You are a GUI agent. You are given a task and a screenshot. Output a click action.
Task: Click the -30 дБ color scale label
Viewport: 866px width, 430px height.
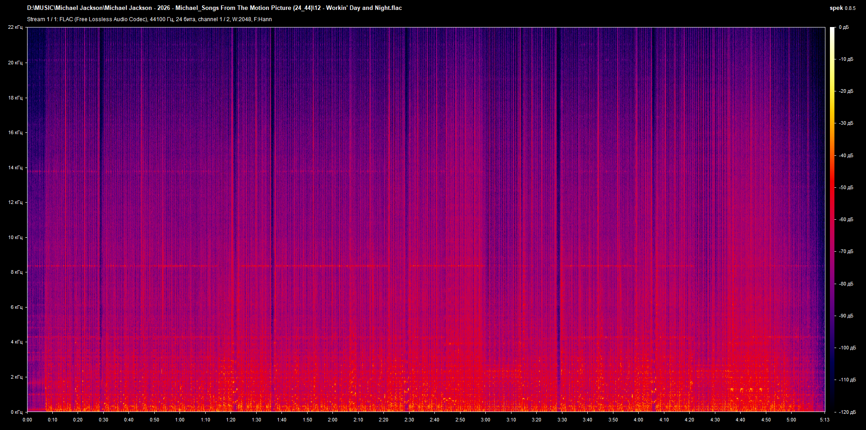click(846, 123)
